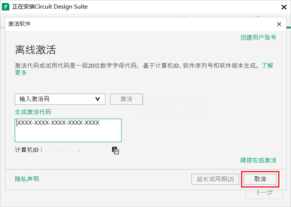Click 继续在线激活 link
The width and height of the screenshot is (291, 207).
coord(258,160)
